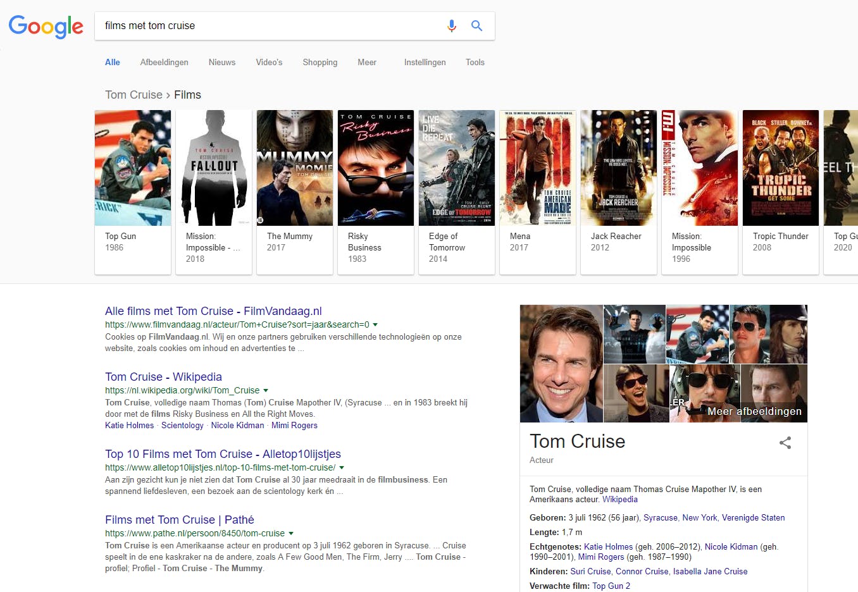858x592 pixels.
Task: Click the Mimi Rogers sitelink under Wikipedia result
Action: (x=294, y=426)
